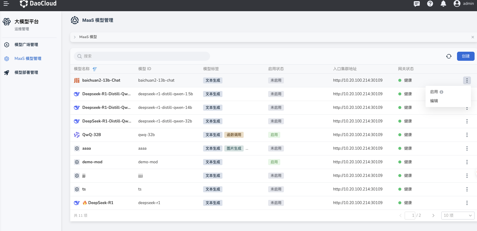Expand the MaaS 模型 breadcrumb chevron

pyautogui.click(x=75, y=37)
